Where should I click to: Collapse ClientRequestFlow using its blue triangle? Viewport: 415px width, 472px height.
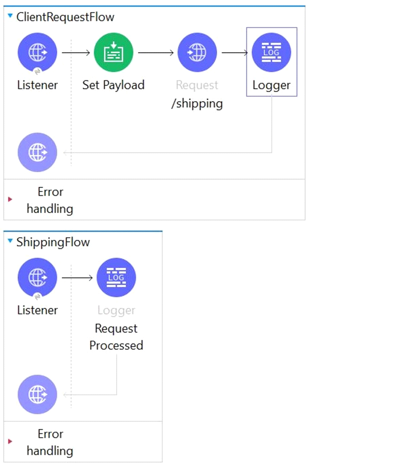point(10,17)
